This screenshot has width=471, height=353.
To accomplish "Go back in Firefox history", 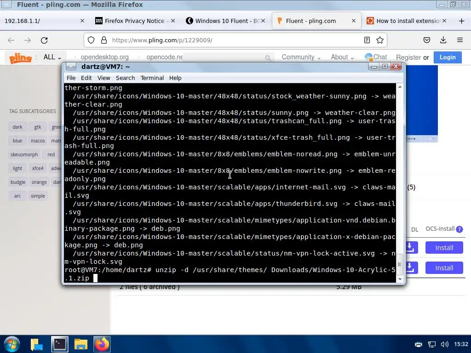I will point(11,40).
